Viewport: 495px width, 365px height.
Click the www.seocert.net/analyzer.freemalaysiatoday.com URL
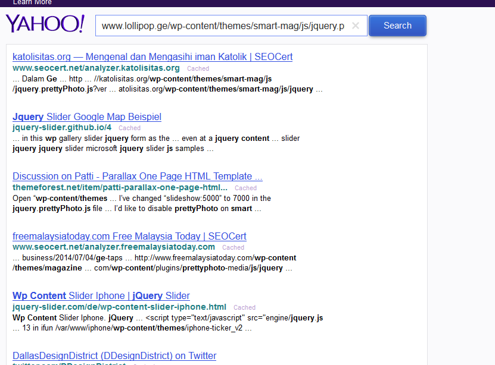114,247
